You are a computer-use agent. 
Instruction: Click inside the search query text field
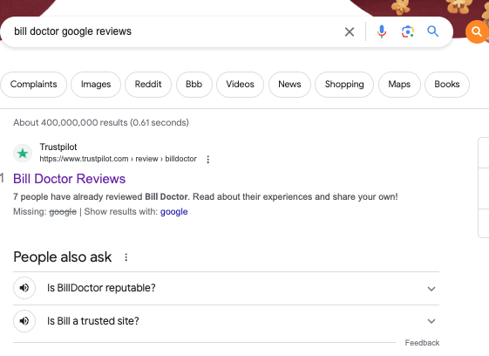point(174,31)
